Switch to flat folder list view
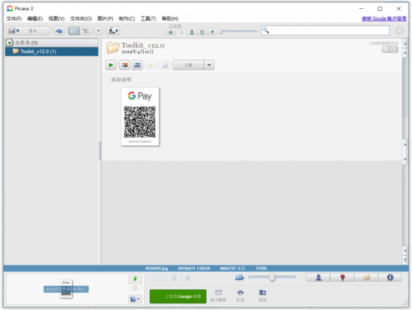Screen dimensions: 412x310 [x=74, y=31]
